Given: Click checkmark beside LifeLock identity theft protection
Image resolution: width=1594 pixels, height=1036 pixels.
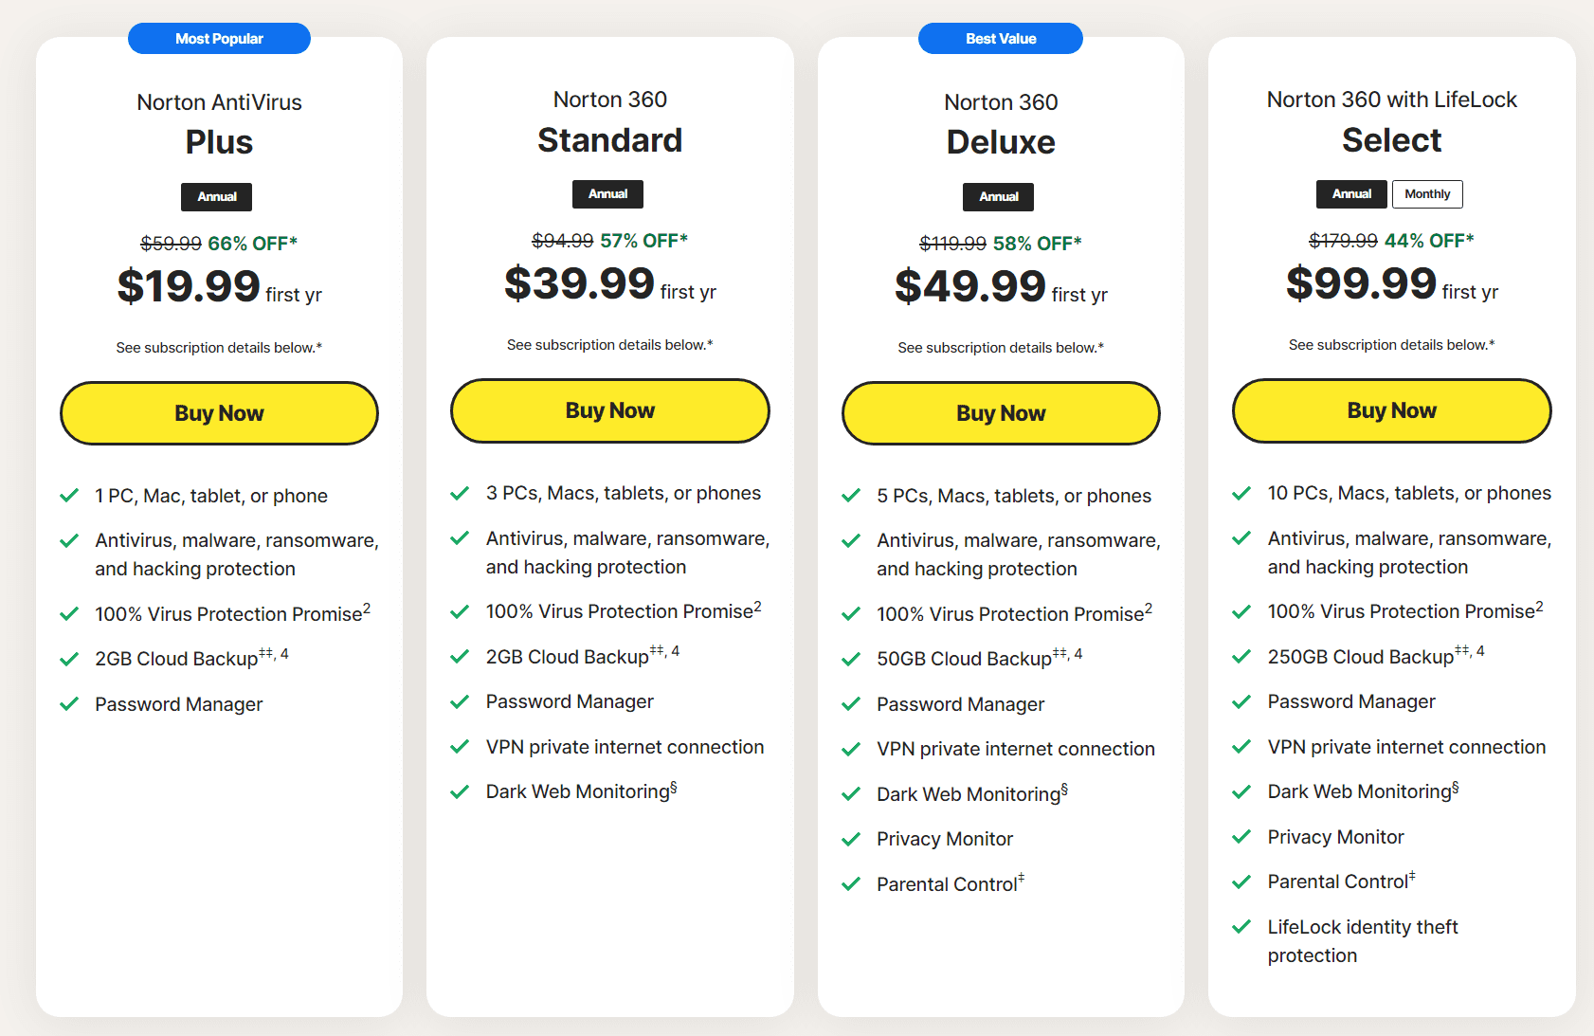Looking at the screenshot, I should 1241,927.
